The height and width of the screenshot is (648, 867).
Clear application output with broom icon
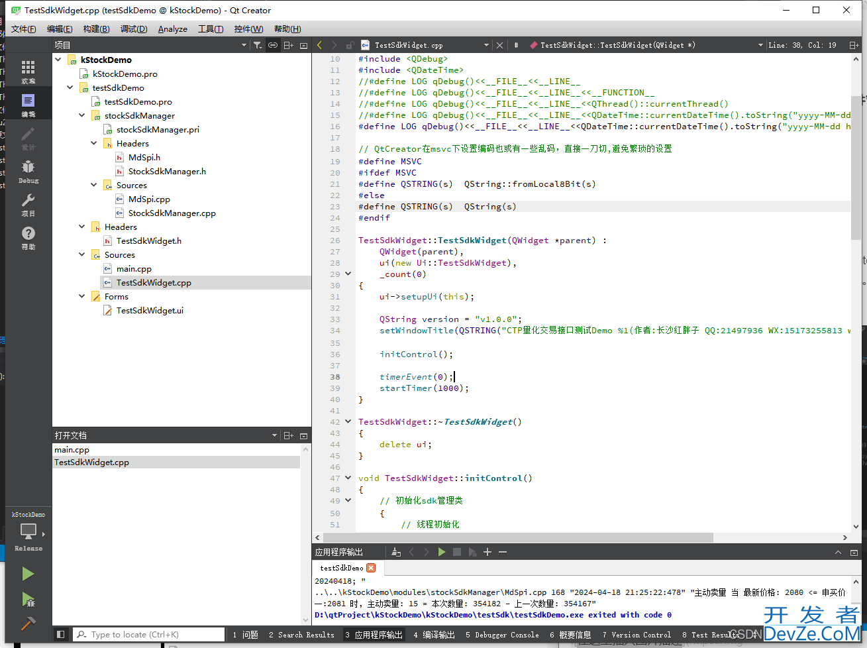(396, 552)
